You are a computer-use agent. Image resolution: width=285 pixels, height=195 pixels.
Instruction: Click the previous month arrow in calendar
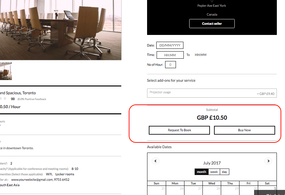coord(156,161)
